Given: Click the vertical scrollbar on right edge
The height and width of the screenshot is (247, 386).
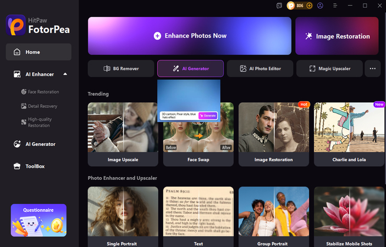Looking at the screenshot, I should (x=385, y=98).
